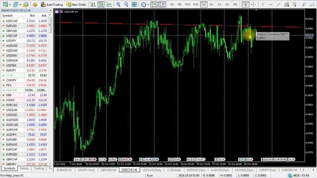Select the MN timeframe
The image size is (317, 178).
235,4
